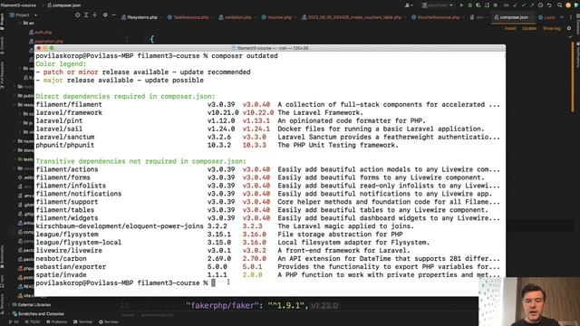Click Collapse All icon in Project panel header
Screen dimensions: 580x326
click(x=95, y=15)
